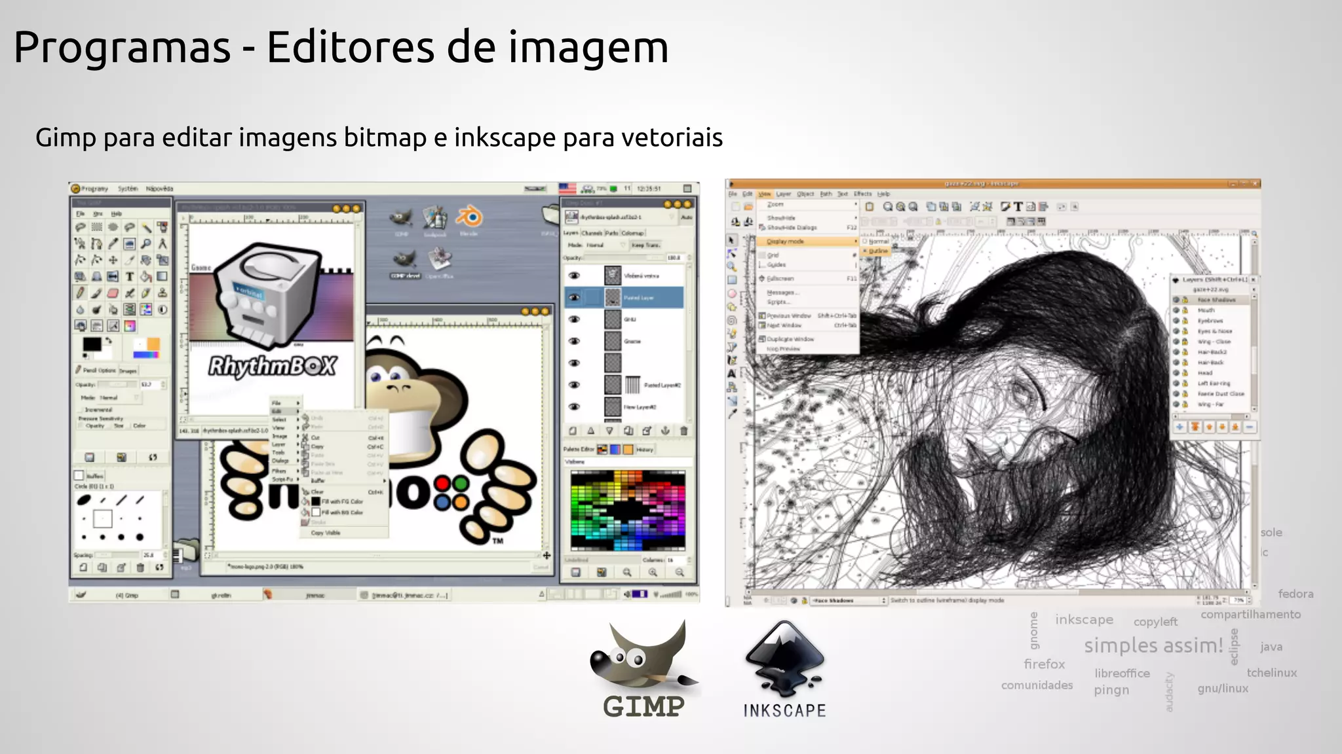Open Inkscape Layer menu

(x=784, y=194)
